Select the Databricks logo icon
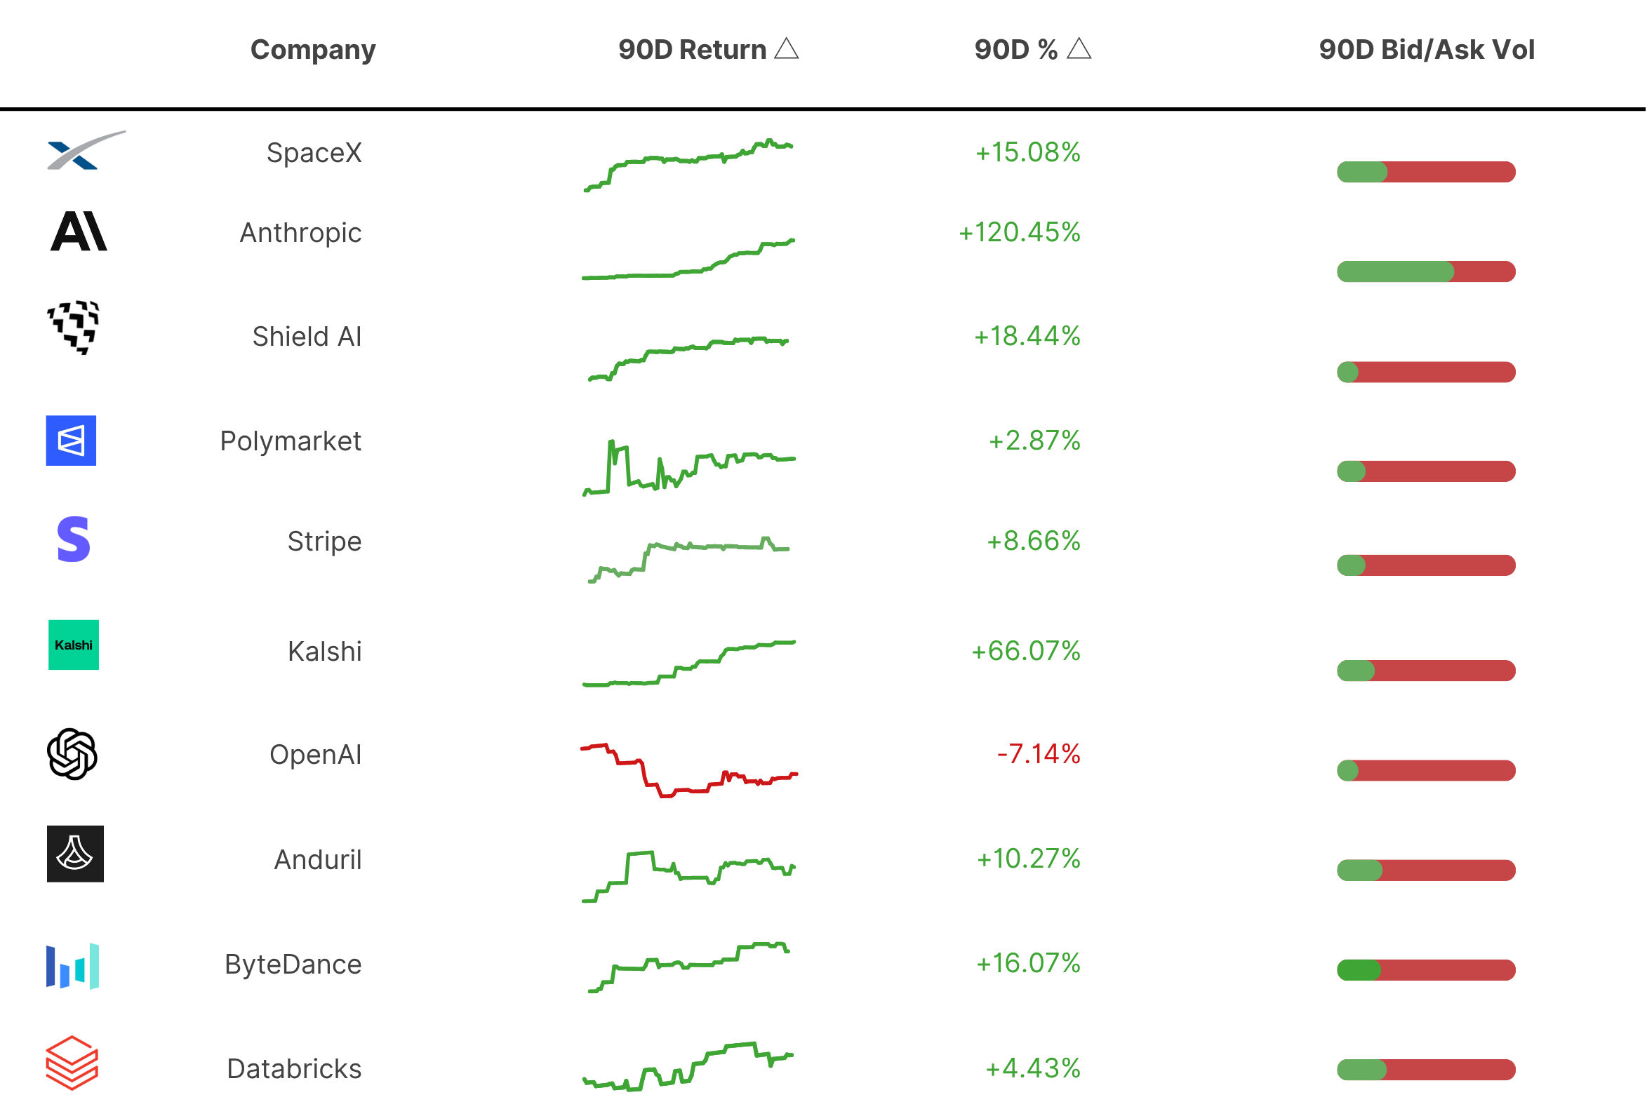This screenshot has height=1109, width=1647. (72, 1063)
